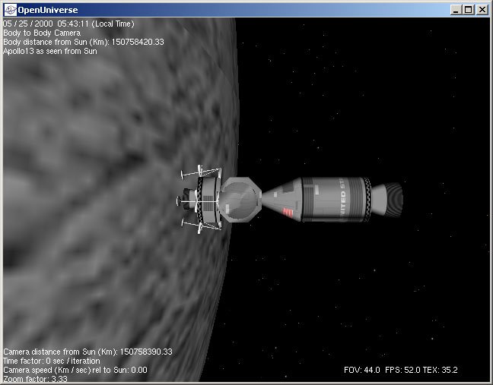Click 'Camera distance from Sun (Km)' readout
This screenshot has width=493, height=385.
tap(87, 352)
